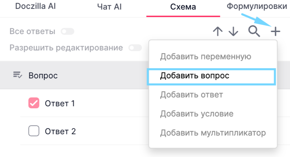The height and width of the screenshot is (157, 290).
Task: Click the up arrow icon
Action: point(218,32)
